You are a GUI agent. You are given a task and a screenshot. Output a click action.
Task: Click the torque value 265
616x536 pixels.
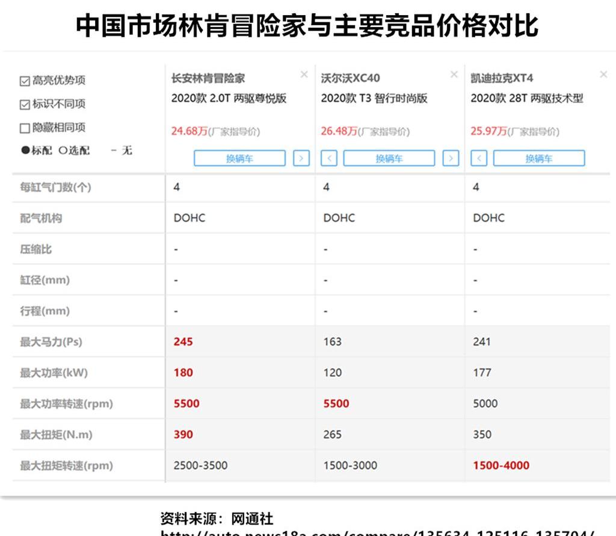pyautogui.click(x=332, y=435)
